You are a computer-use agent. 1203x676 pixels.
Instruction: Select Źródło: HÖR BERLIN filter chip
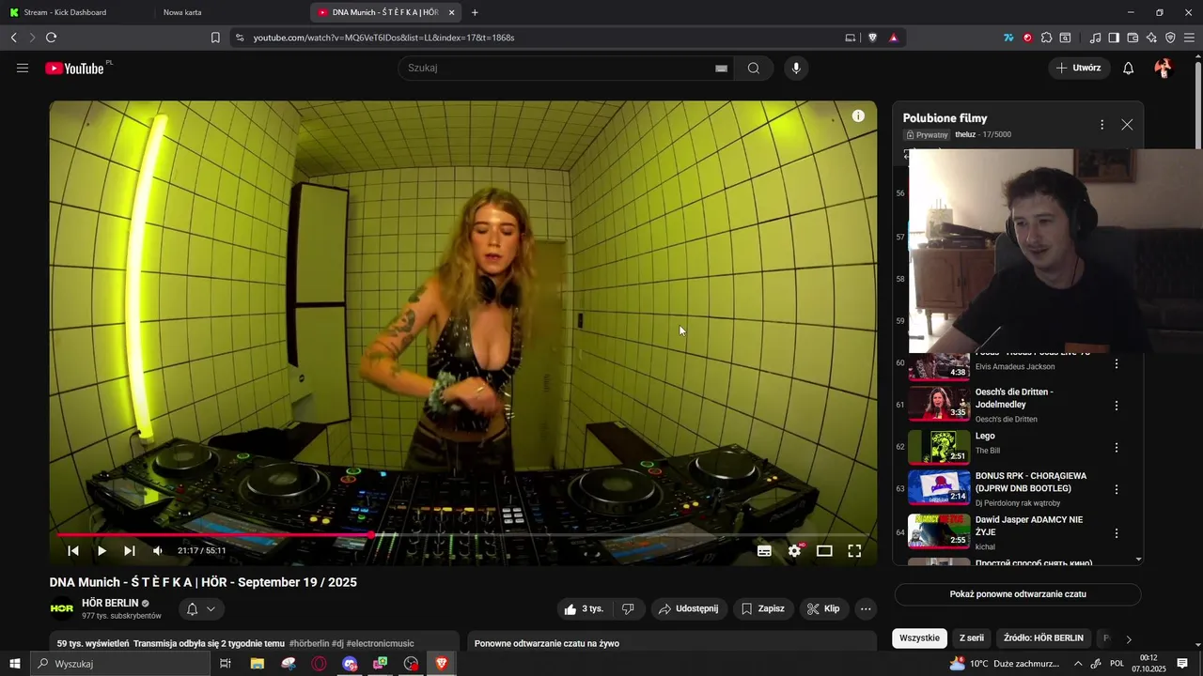[1043, 638]
